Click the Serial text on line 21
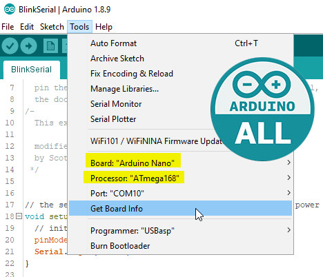 coord(49,252)
